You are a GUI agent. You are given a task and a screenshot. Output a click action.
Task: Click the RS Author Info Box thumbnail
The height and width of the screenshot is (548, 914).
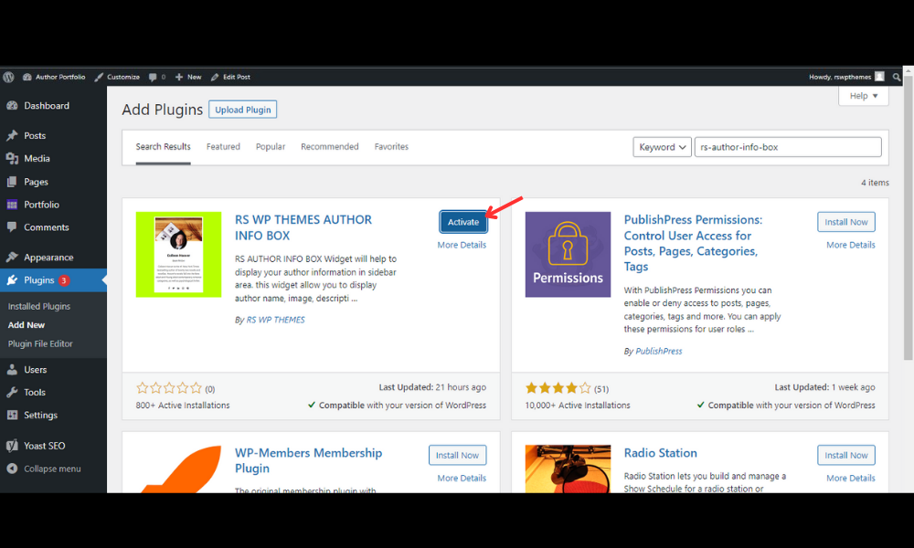click(x=178, y=255)
